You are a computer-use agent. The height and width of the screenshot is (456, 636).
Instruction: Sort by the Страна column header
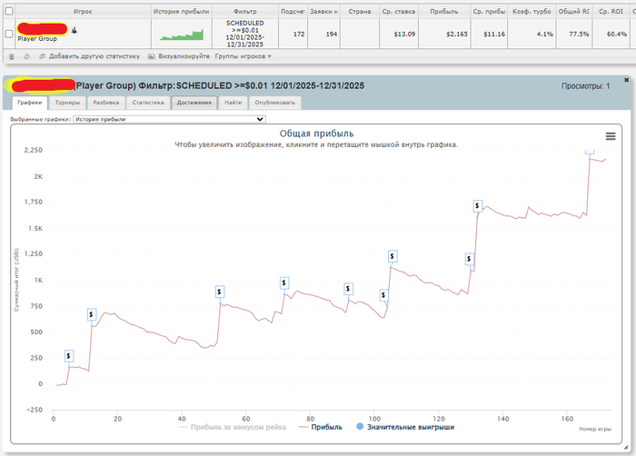360,12
